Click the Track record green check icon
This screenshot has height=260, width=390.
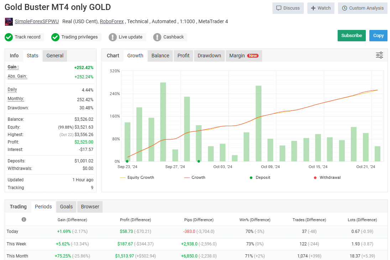pyautogui.click(x=9, y=37)
